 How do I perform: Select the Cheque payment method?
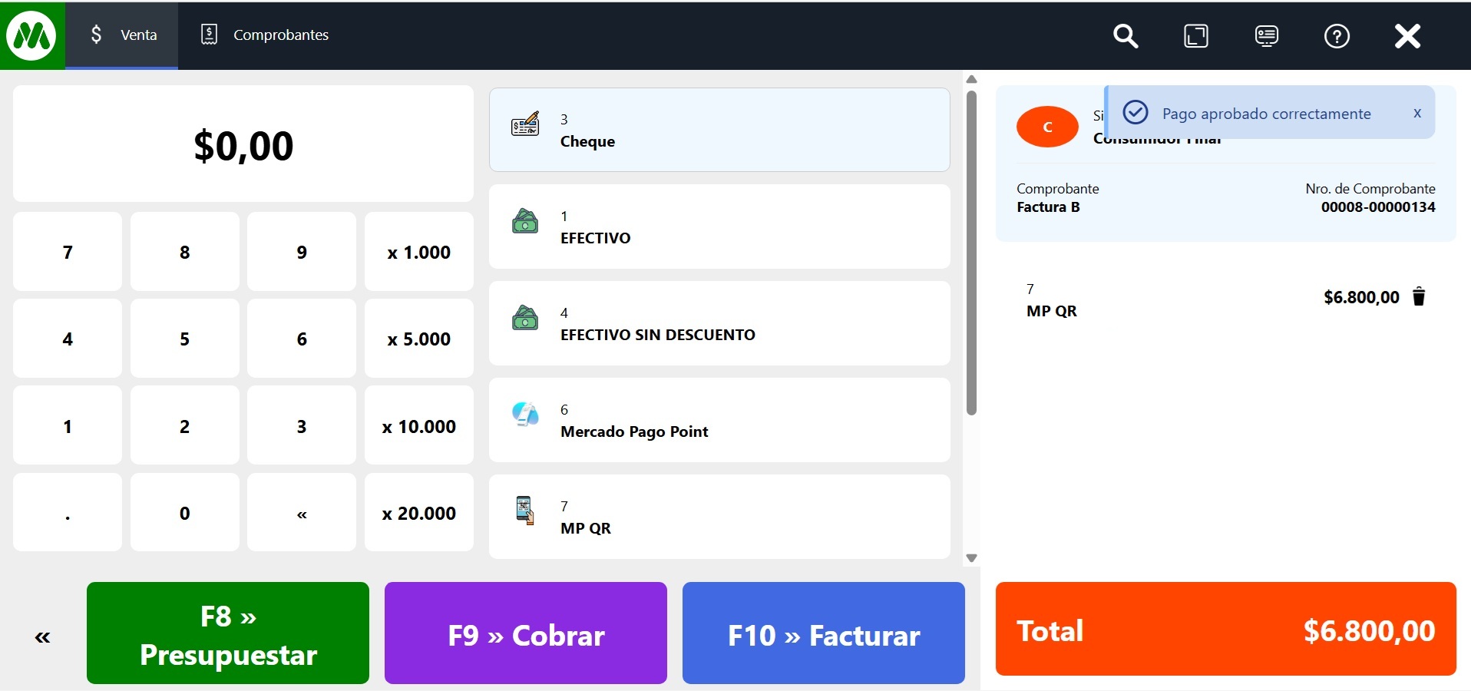coord(719,130)
